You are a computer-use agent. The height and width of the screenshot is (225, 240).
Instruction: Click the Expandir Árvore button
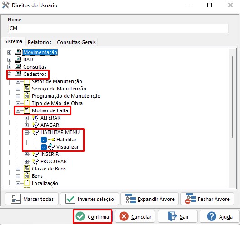click(150, 199)
